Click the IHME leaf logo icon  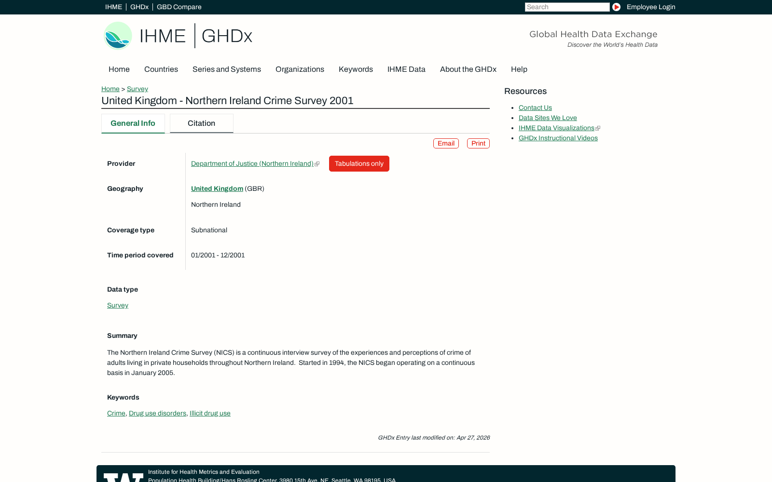(x=118, y=36)
